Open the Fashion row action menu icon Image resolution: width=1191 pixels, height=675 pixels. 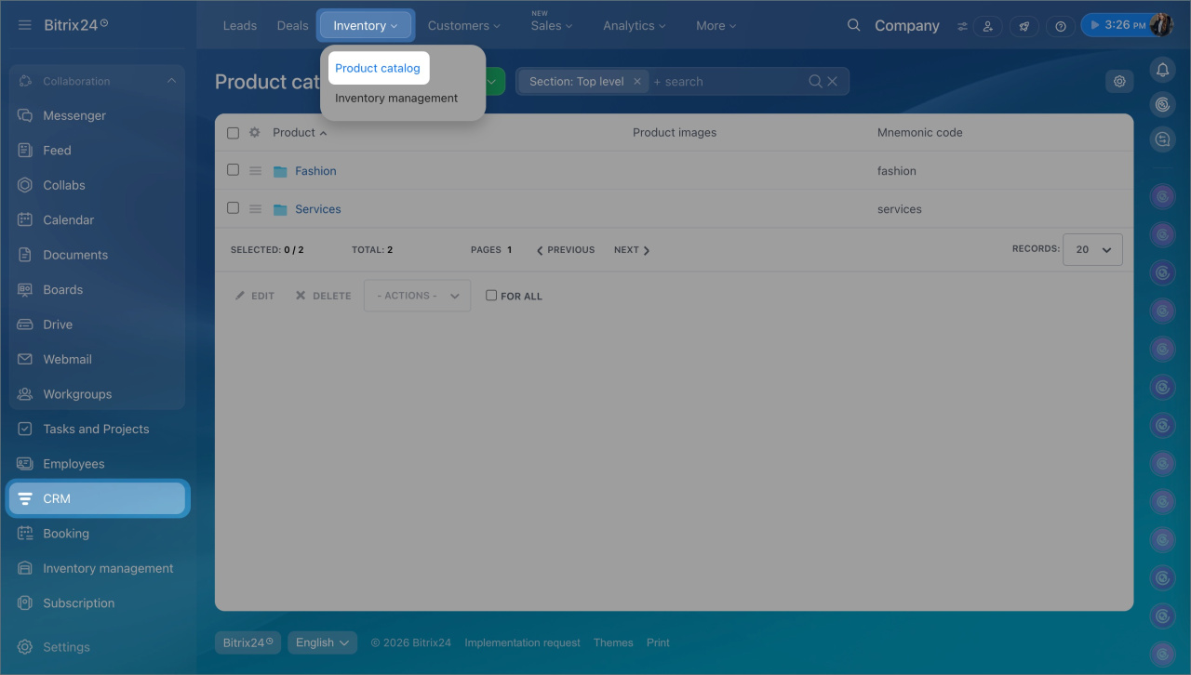(255, 171)
